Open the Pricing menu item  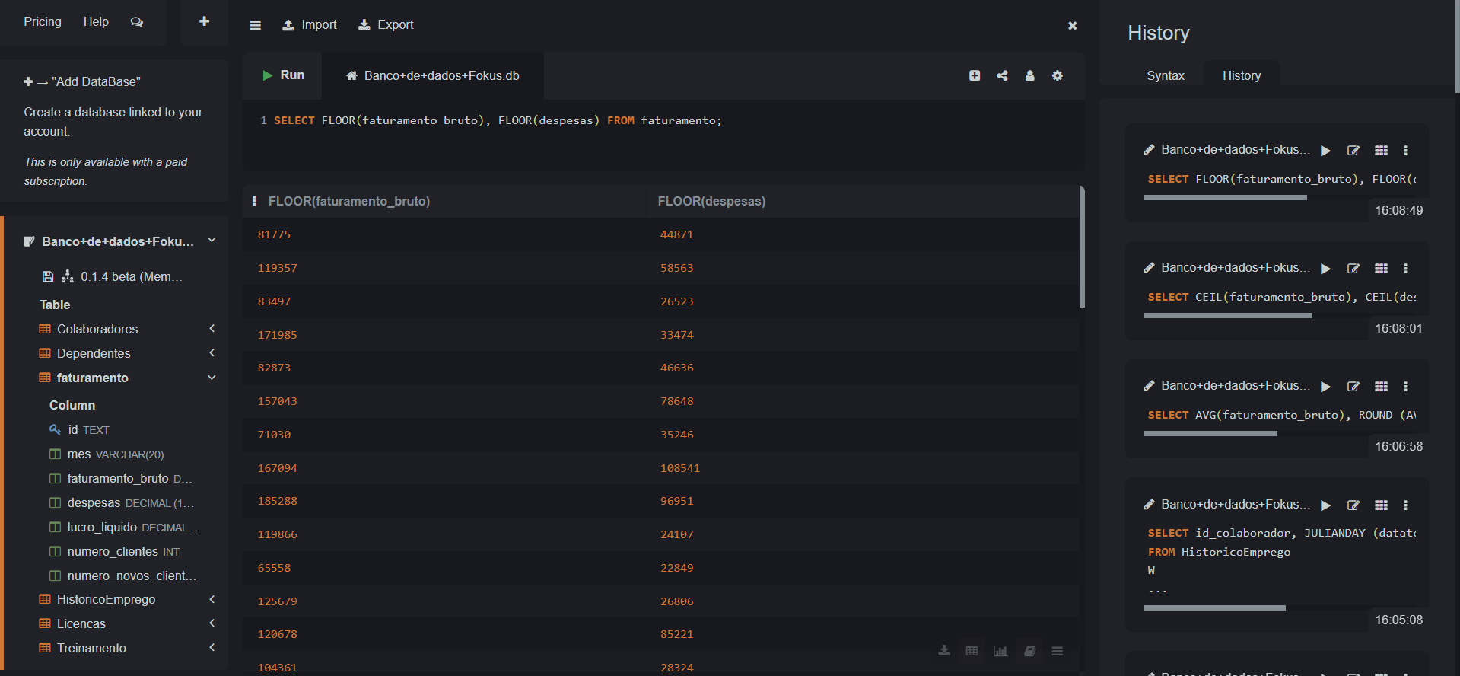click(x=43, y=21)
